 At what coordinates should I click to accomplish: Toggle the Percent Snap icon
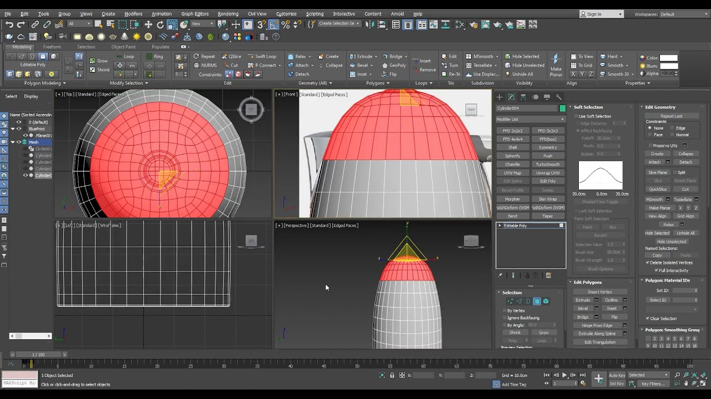pos(286,24)
